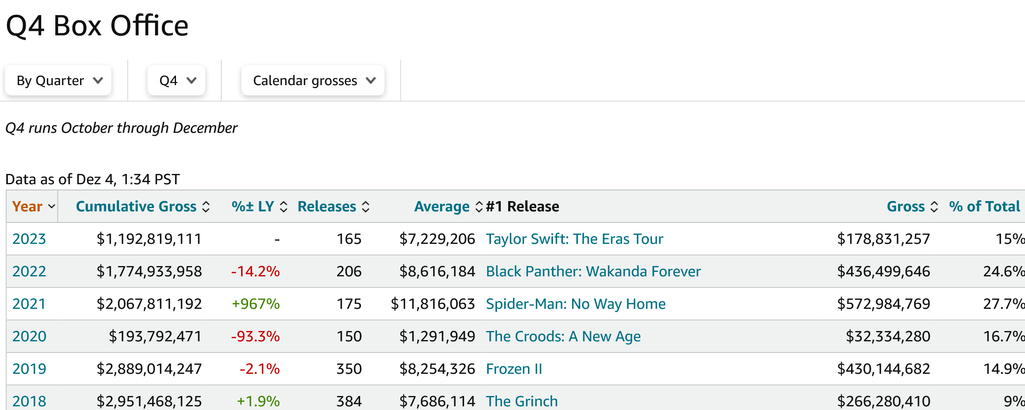The height and width of the screenshot is (410, 1025).
Task: Click the Gross column sort arrows
Action: click(x=934, y=207)
